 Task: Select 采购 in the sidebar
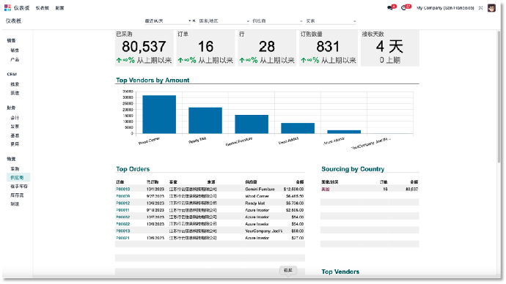(x=15, y=169)
